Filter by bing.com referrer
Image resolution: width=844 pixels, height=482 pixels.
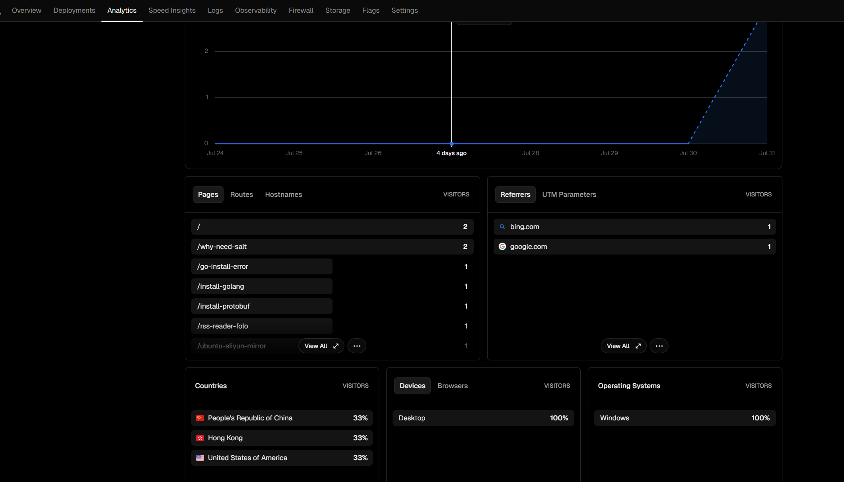coord(635,227)
